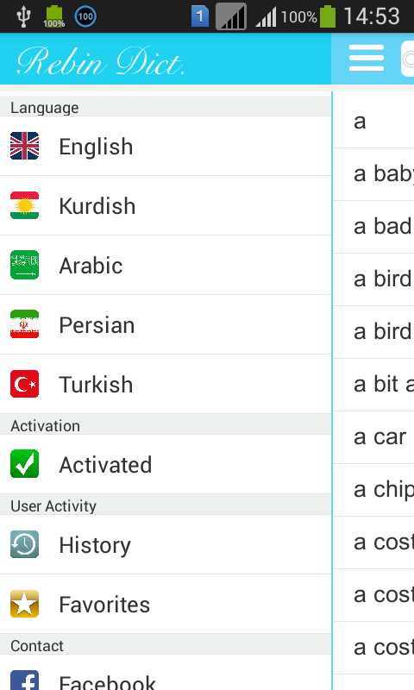Open the Activated menu entry
This screenshot has height=690, width=414.
tap(166, 464)
